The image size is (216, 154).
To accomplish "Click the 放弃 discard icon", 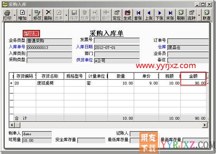I will [85, 15].
